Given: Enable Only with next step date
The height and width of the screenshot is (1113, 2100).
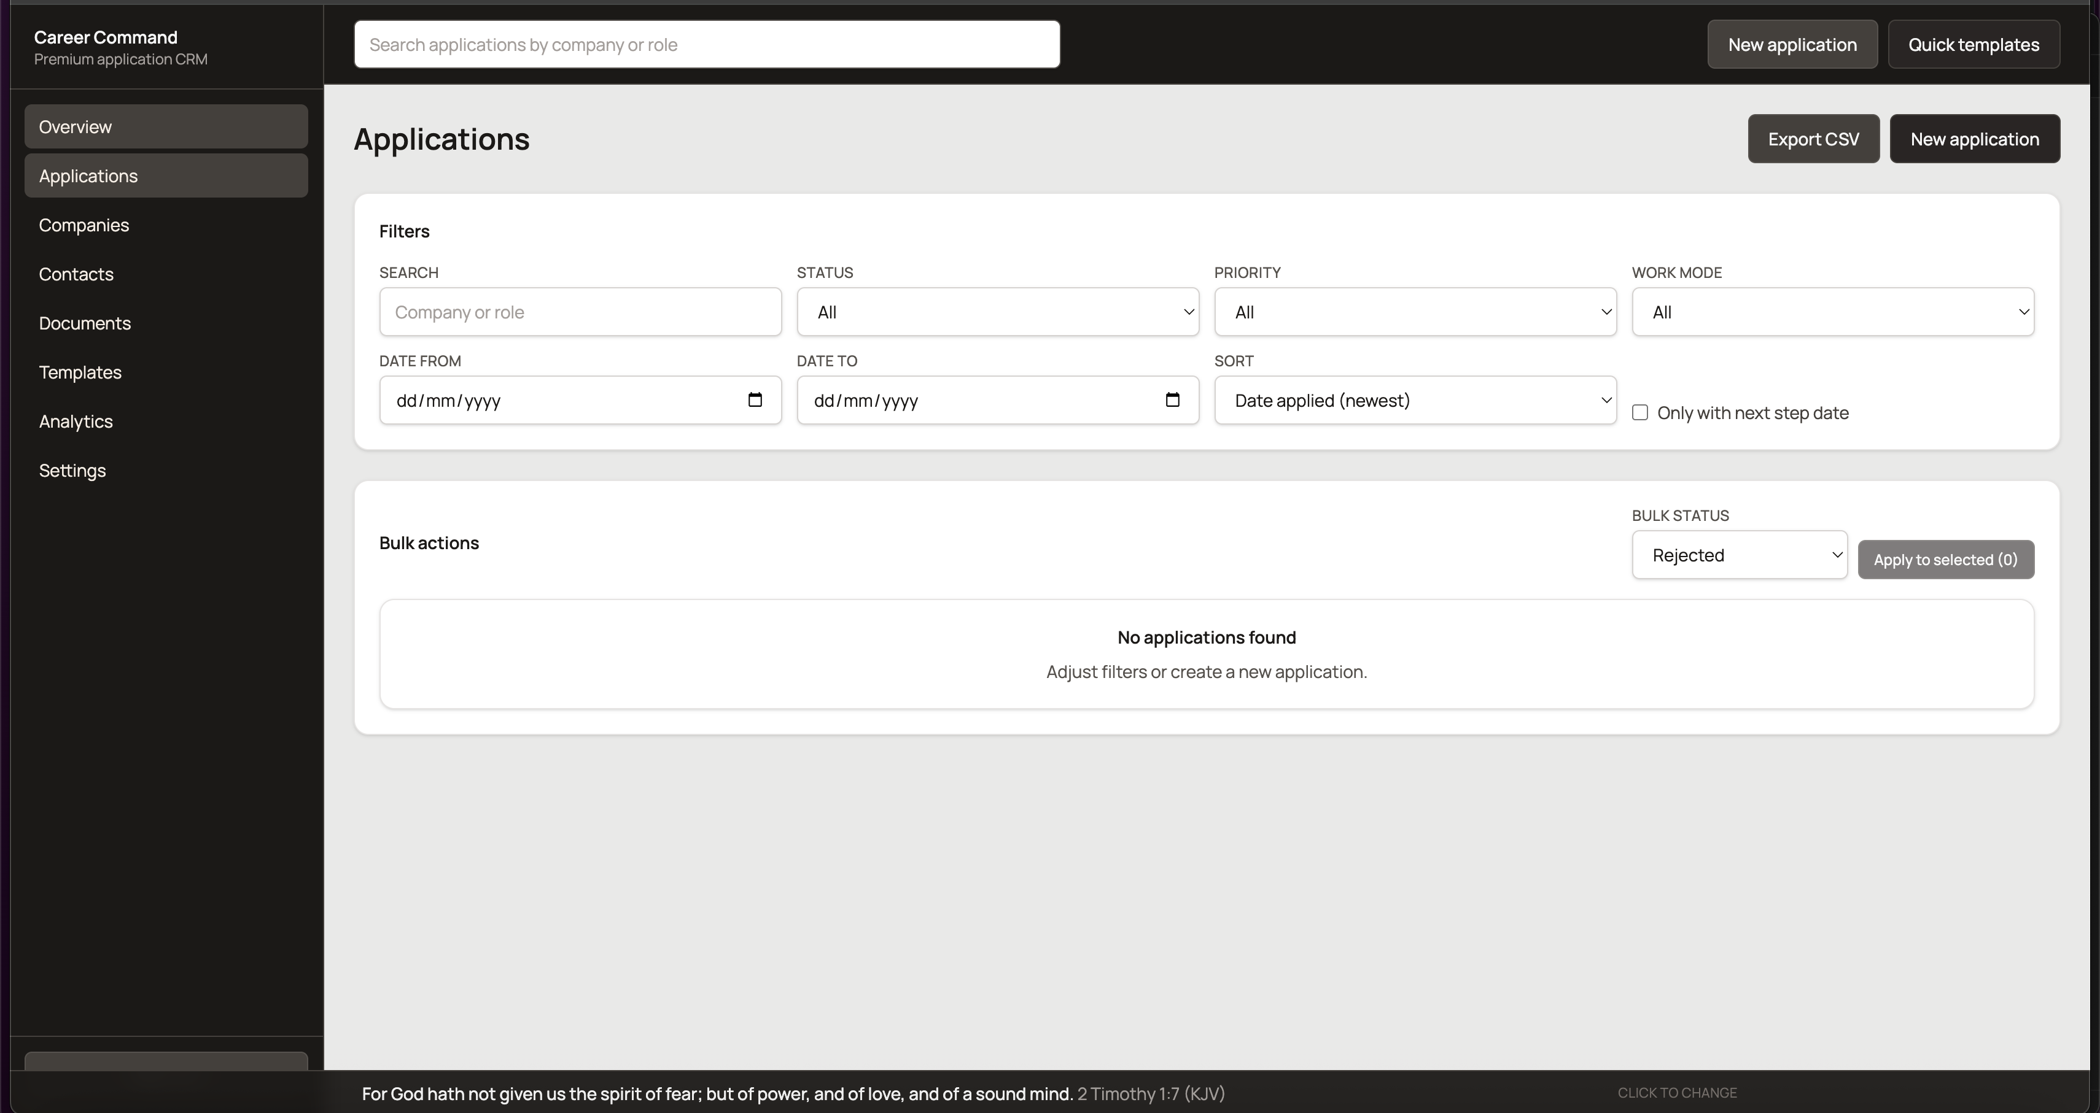Looking at the screenshot, I should coord(1640,412).
